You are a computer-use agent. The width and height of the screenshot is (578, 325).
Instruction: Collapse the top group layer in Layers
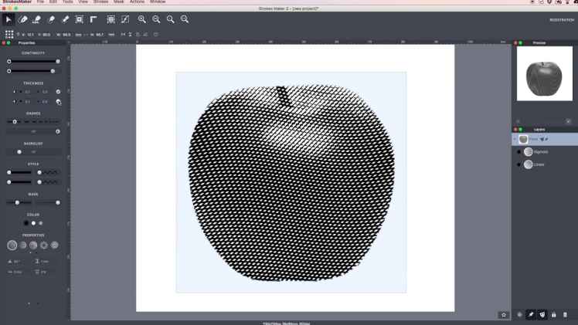(x=515, y=140)
